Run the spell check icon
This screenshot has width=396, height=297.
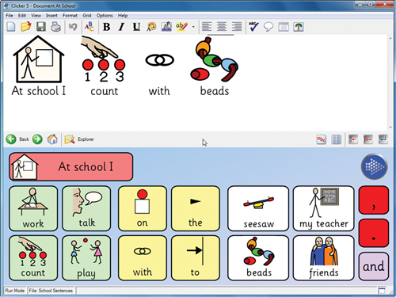click(253, 27)
